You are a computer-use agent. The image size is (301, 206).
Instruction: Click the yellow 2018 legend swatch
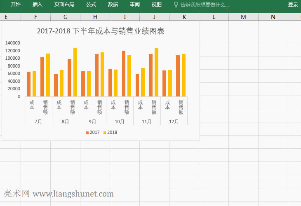(x=105, y=133)
